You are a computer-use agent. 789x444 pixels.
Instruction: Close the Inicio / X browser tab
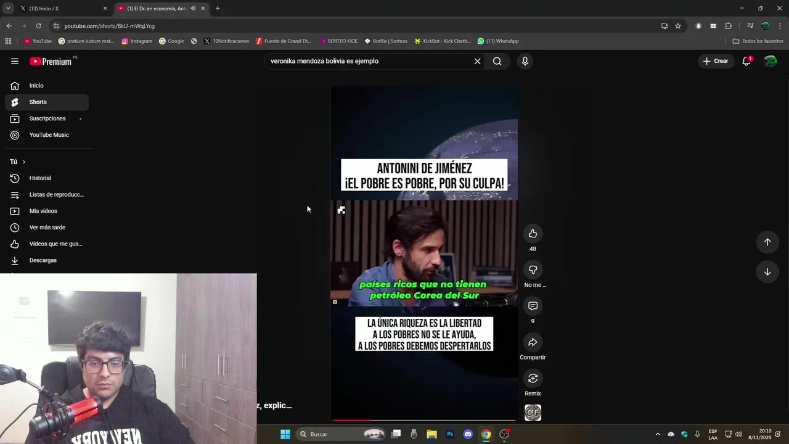pyautogui.click(x=105, y=9)
